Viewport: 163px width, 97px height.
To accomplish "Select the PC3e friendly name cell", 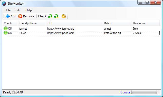I will (x=23, y=33).
